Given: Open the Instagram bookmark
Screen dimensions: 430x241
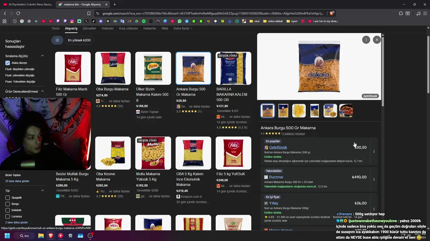Looking at the screenshot, I should [x=72, y=21].
